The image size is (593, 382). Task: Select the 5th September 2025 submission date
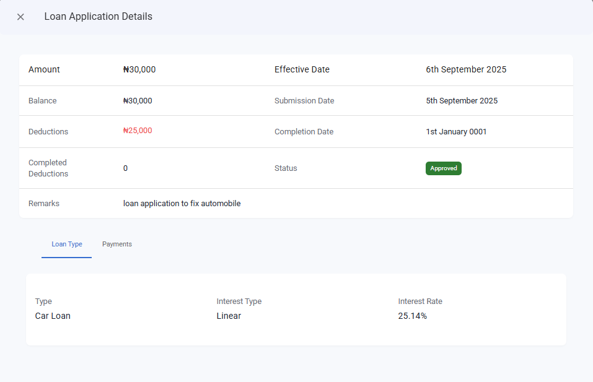[x=462, y=101]
